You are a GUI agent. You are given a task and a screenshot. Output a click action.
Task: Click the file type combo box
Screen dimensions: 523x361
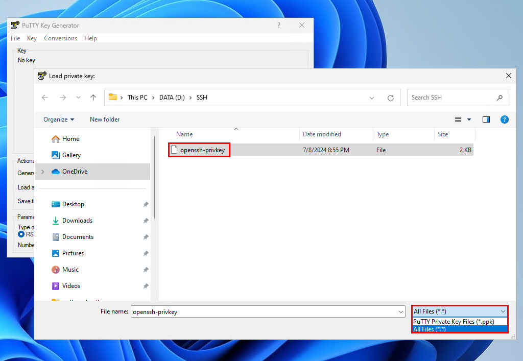460,311
